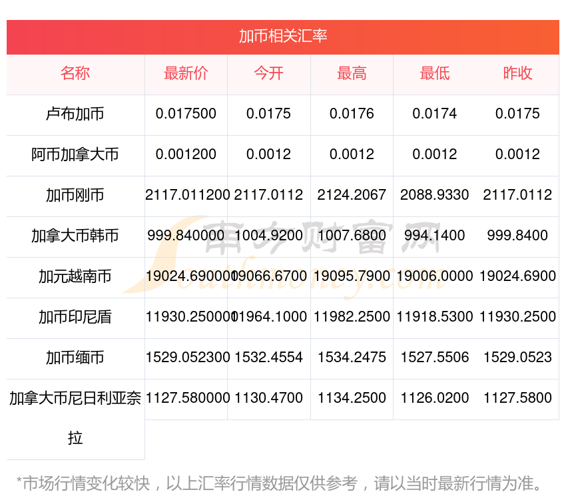Select the 加币刚币 row name
The image size is (566, 504).
(75, 195)
